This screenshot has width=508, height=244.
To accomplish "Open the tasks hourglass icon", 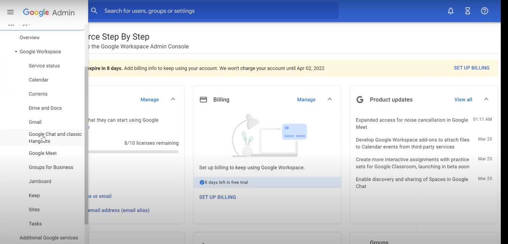I will (x=467, y=11).
